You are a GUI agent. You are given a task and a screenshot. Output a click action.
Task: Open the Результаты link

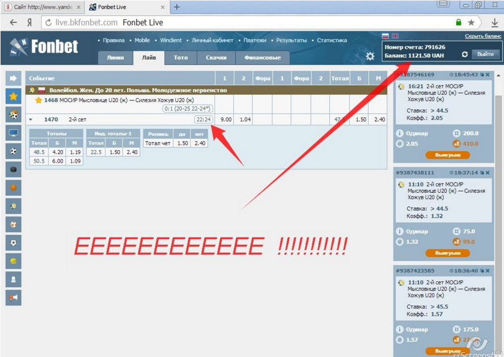click(291, 40)
